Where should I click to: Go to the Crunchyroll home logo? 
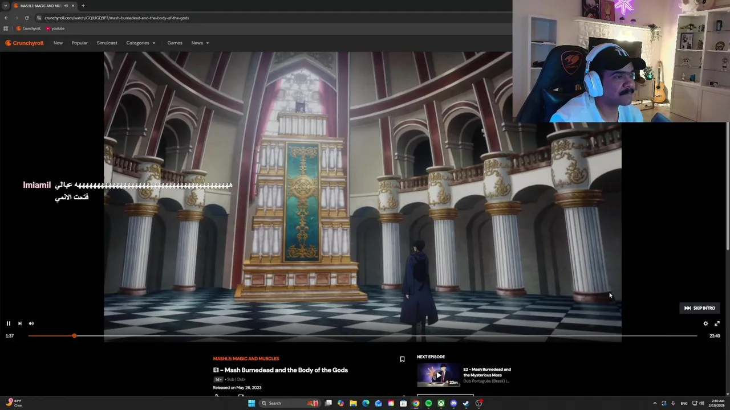[x=25, y=43]
